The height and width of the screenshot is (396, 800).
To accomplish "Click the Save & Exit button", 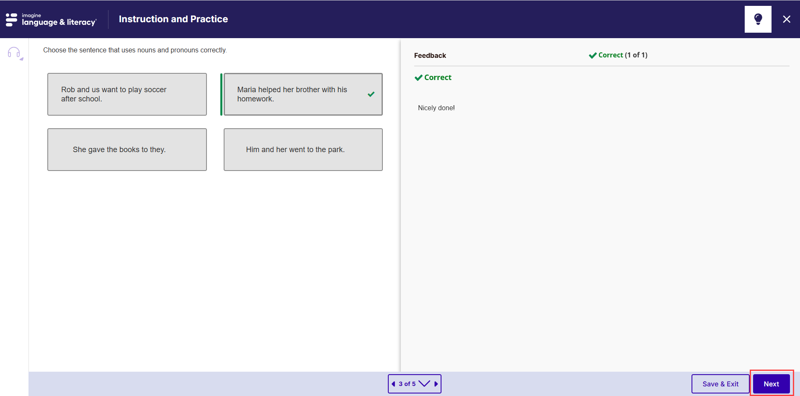I will (720, 383).
